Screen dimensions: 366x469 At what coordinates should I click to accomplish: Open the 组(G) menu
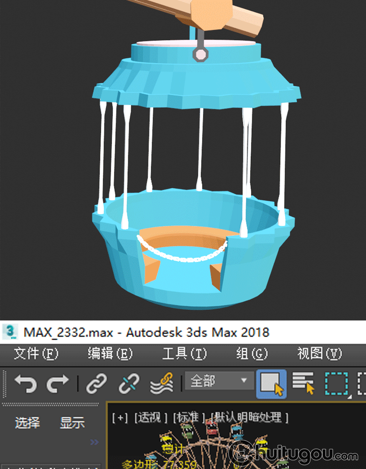(252, 353)
